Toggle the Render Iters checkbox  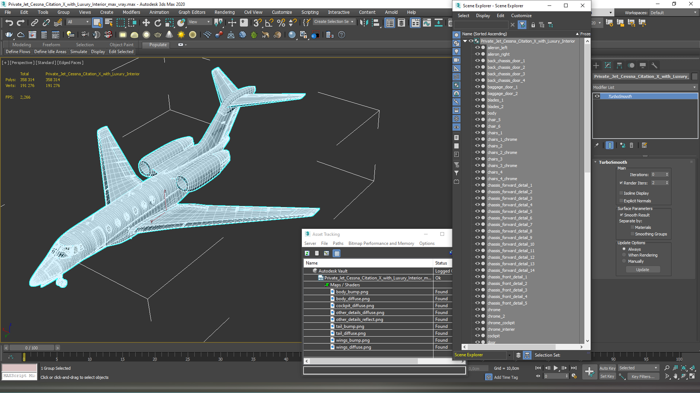click(x=621, y=183)
